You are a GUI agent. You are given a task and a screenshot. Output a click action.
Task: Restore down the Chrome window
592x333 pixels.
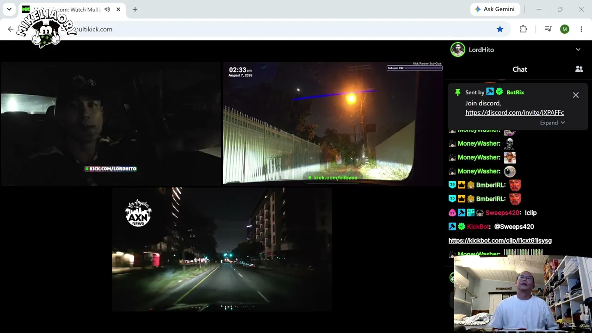click(x=560, y=9)
